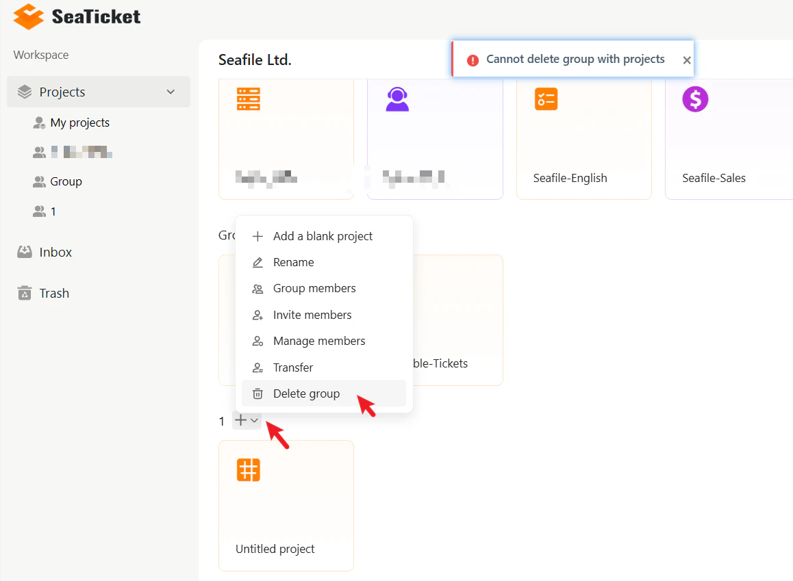The image size is (793, 581).
Task: Click the 'Cannot delete group with projects' message
Action: (x=575, y=59)
